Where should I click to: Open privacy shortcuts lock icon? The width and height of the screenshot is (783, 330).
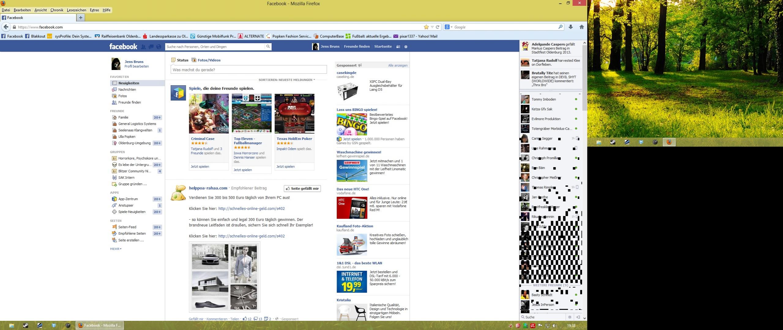point(398,47)
